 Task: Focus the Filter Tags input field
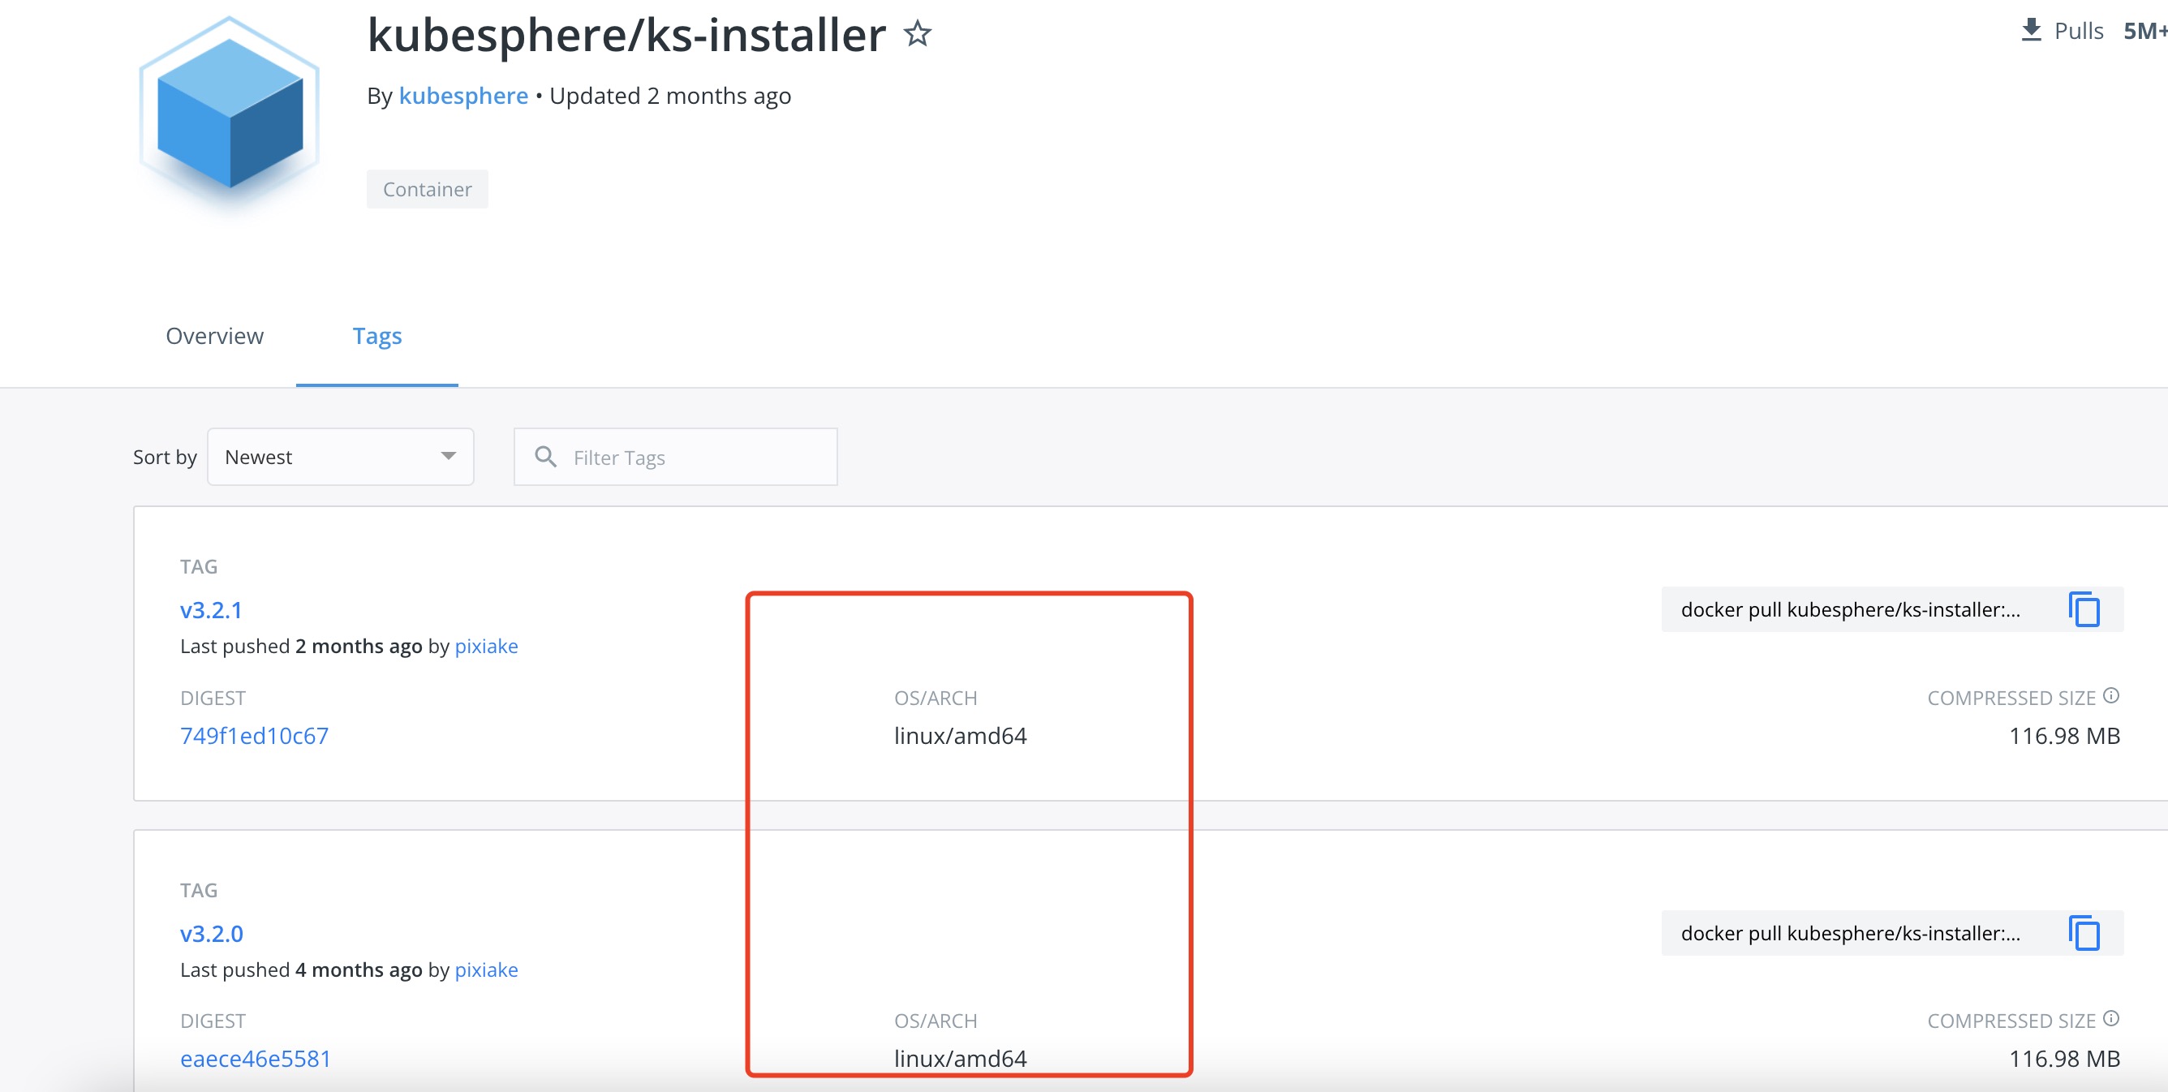[676, 457]
